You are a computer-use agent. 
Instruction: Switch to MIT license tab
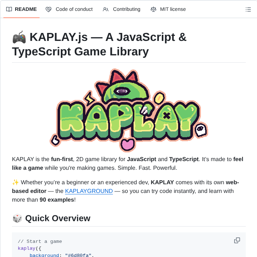[168, 9]
